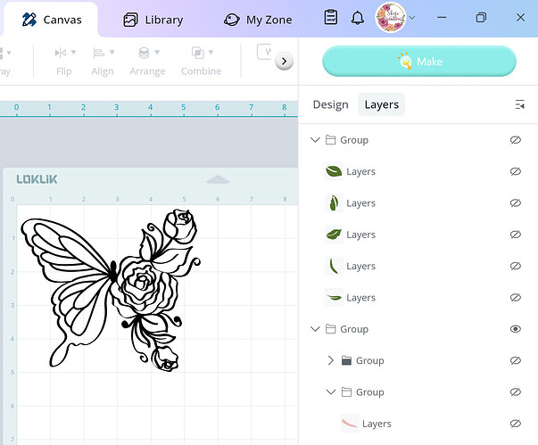Restore the window with the maximize button

pos(481,18)
